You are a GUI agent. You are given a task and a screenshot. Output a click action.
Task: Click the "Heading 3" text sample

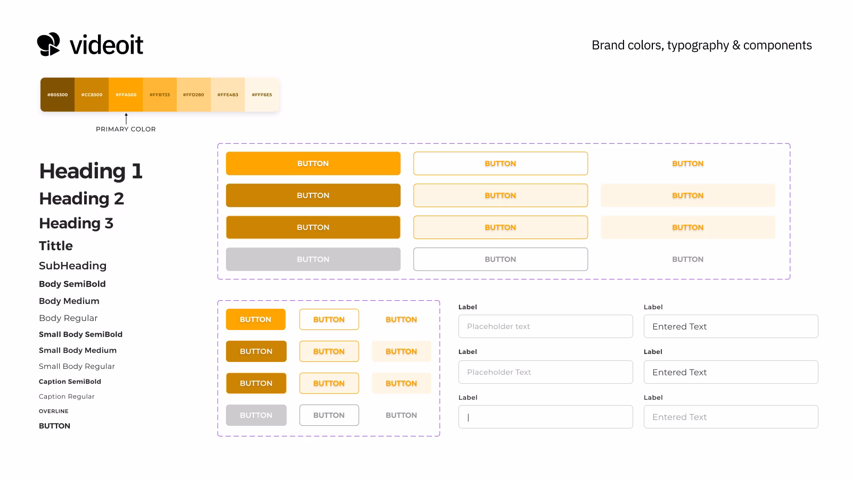[76, 223]
